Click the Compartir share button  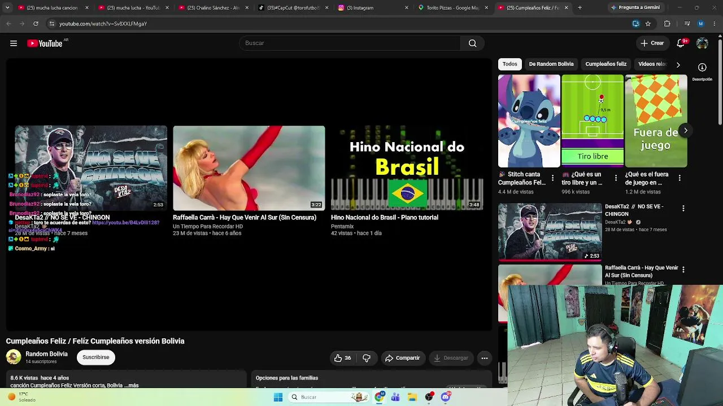tap(402, 358)
